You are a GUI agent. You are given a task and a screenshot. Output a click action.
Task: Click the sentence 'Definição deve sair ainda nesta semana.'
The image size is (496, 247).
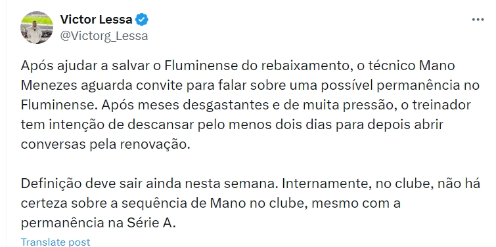point(150,183)
